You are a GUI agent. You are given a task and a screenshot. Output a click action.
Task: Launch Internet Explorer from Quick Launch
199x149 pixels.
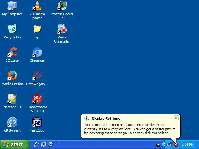37,144
